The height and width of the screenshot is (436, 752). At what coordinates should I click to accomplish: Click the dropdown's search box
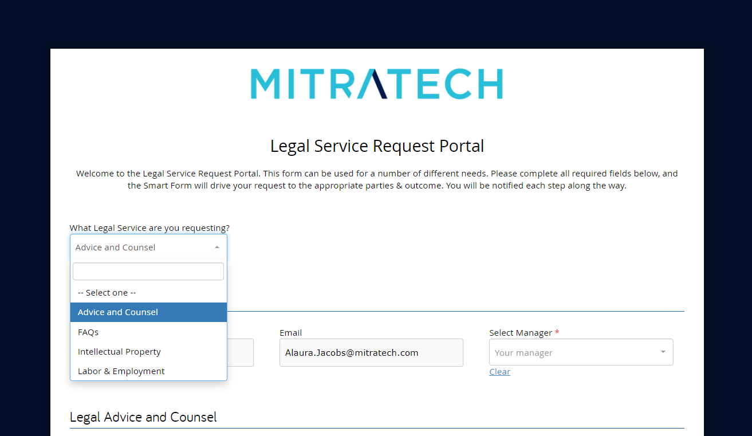(148, 270)
